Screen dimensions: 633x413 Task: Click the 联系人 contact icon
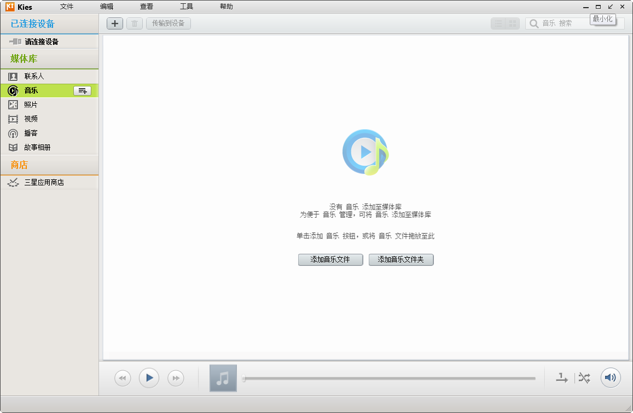[13, 76]
